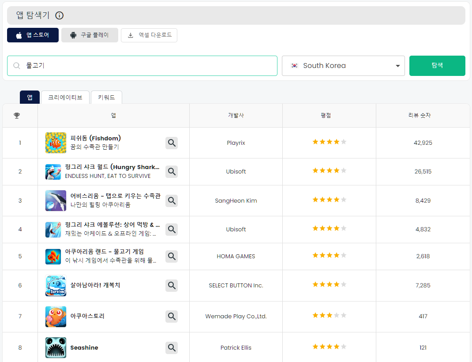This screenshot has width=472, height=362.
Task: Switch to the 구글 플레이 button
Action: [90, 35]
